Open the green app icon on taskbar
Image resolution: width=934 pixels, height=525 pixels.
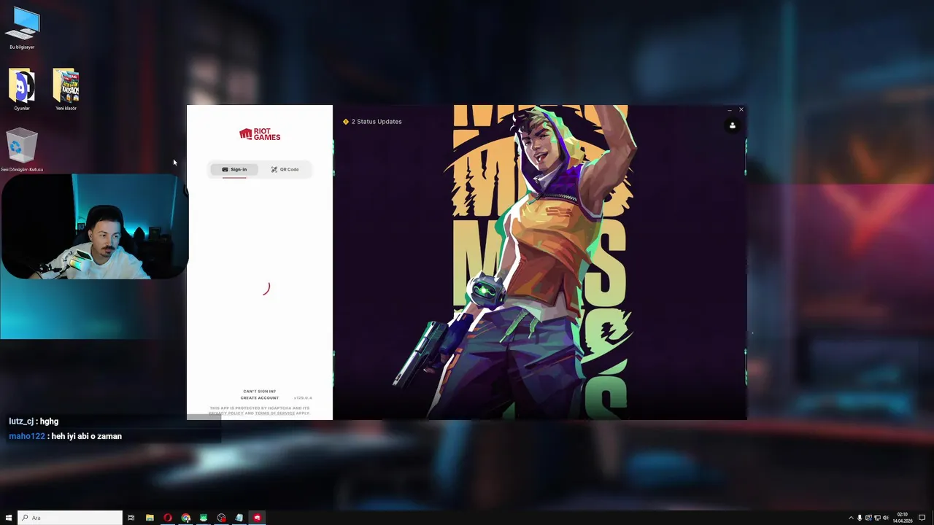[204, 518]
